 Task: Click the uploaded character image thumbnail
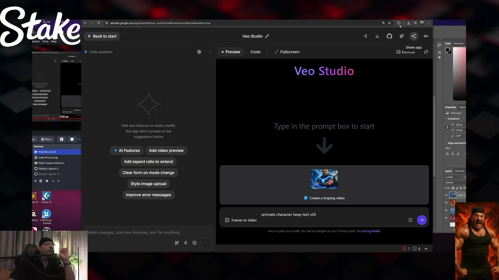(x=324, y=179)
